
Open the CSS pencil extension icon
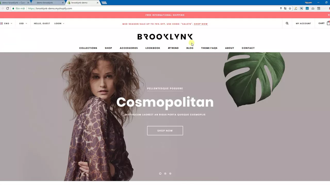[x=295, y=8]
